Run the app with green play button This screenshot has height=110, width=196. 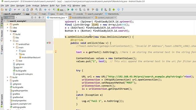68,9
